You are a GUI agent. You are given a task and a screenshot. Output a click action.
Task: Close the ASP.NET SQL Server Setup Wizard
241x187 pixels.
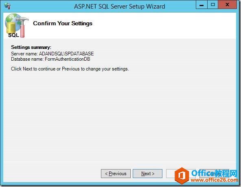coord(227,5)
